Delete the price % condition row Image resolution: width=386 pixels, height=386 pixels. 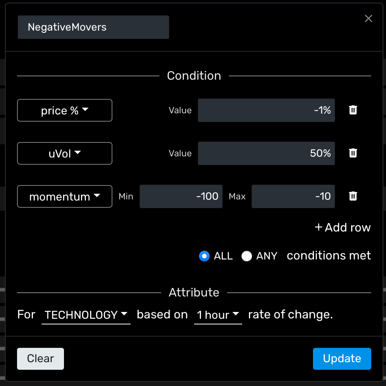tap(353, 110)
